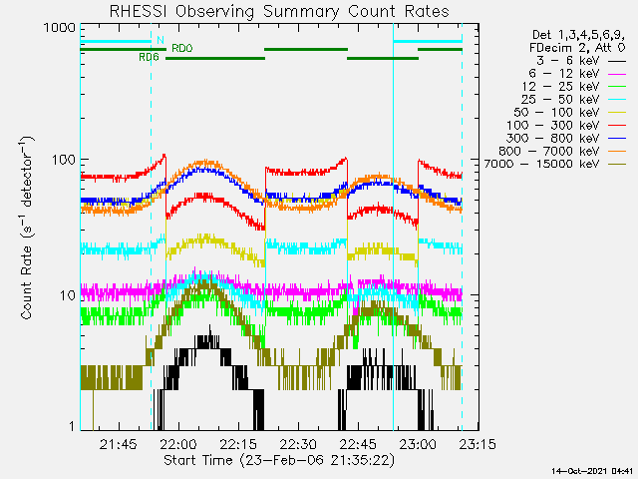
Task: Click the red line swatch for 100 - 300 keV
Action: click(617, 126)
